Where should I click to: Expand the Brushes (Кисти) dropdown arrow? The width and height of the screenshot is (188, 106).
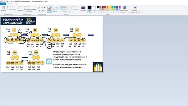click(49, 12)
